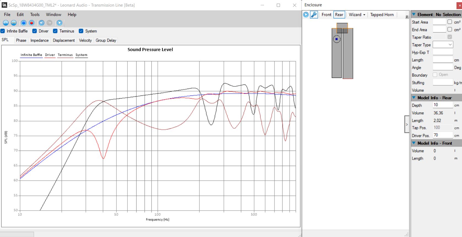The width and height of the screenshot is (462, 237).
Task: Click the panel collapse arrow handle
Action: (x=407, y=124)
